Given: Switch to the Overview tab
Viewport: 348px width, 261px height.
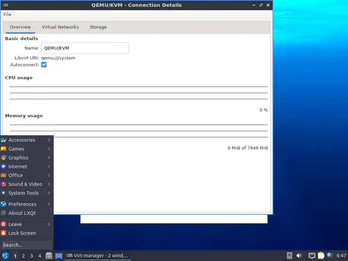Looking at the screenshot, I should pyautogui.click(x=20, y=27).
